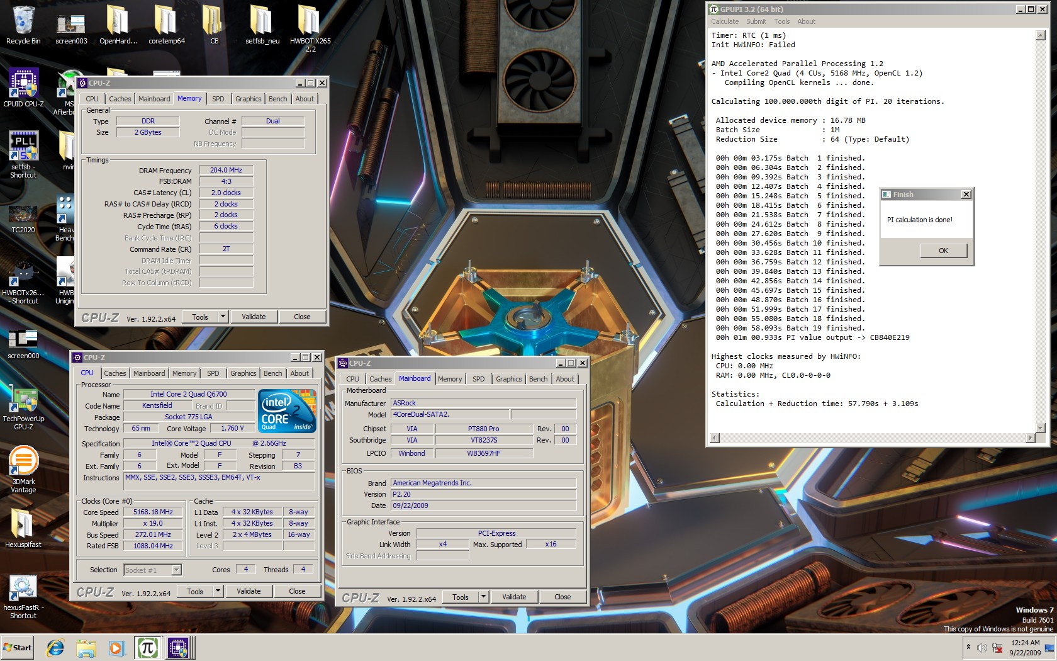Open the About menu in GPUPI
The width and height of the screenshot is (1057, 661).
[806, 21]
